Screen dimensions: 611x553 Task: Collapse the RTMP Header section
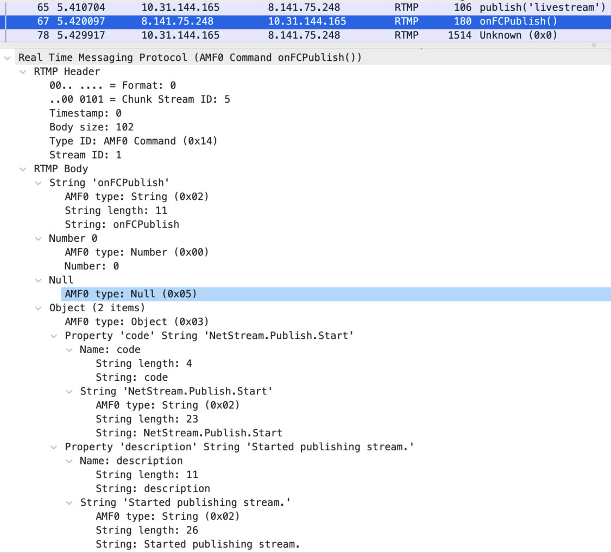[x=22, y=72]
